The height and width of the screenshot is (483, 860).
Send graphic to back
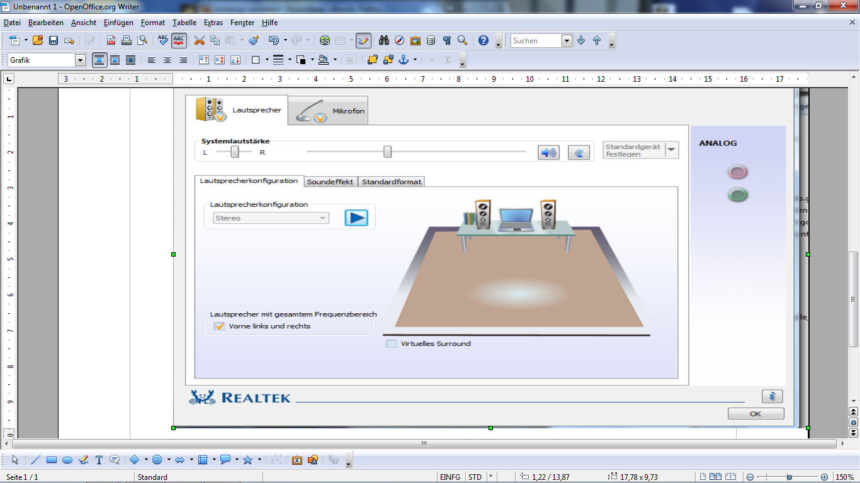[388, 60]
